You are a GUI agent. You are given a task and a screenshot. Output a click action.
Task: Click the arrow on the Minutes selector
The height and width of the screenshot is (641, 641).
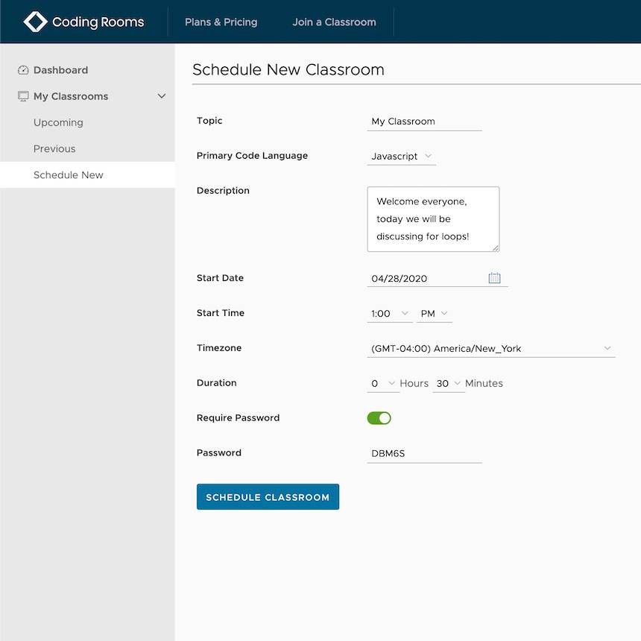(458, 383)
